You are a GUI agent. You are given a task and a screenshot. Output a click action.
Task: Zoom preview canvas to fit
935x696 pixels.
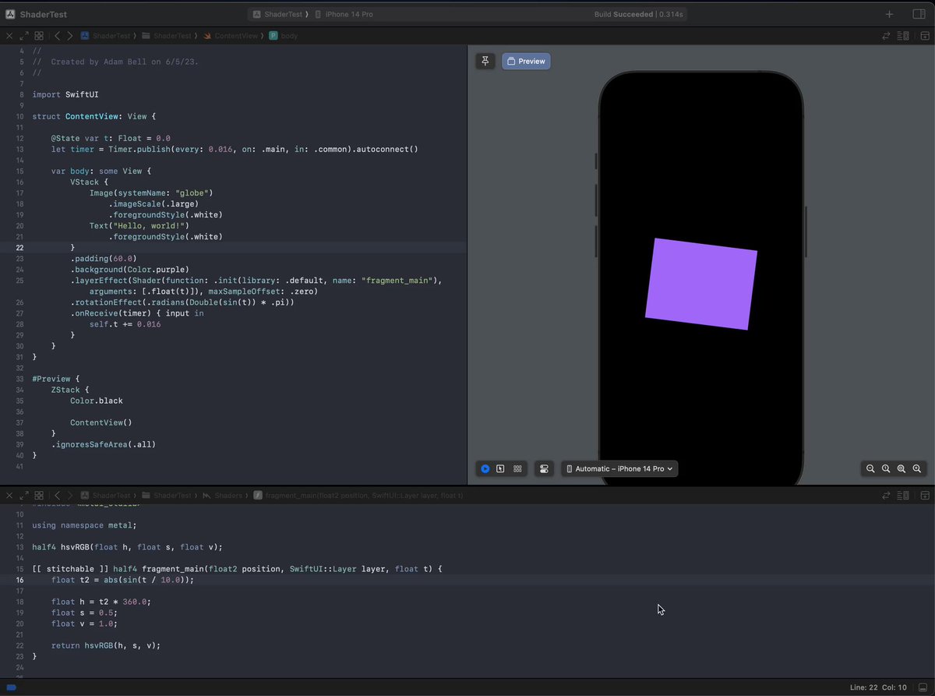901,468
